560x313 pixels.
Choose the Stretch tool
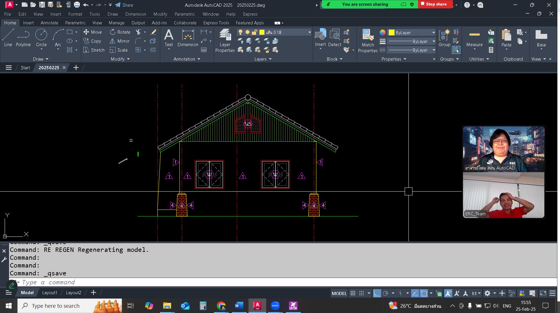(94, 50)
